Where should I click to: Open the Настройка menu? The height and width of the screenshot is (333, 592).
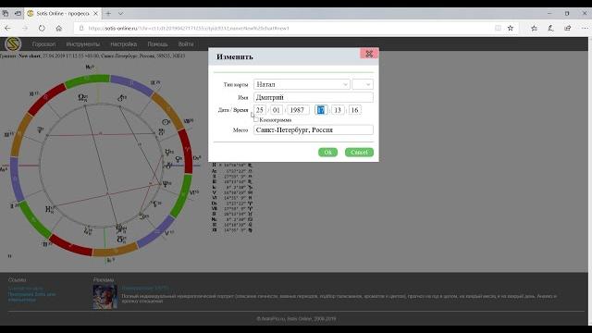point(123,44)
